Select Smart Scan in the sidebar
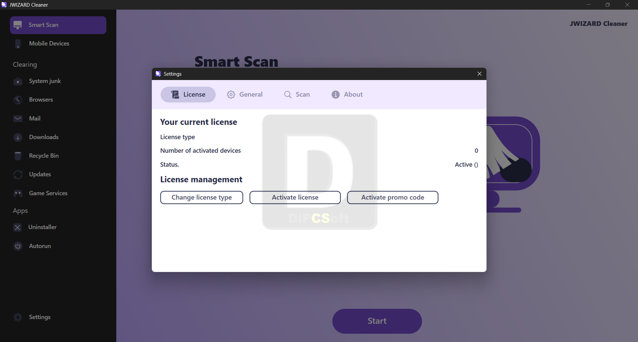 (58, 25)
